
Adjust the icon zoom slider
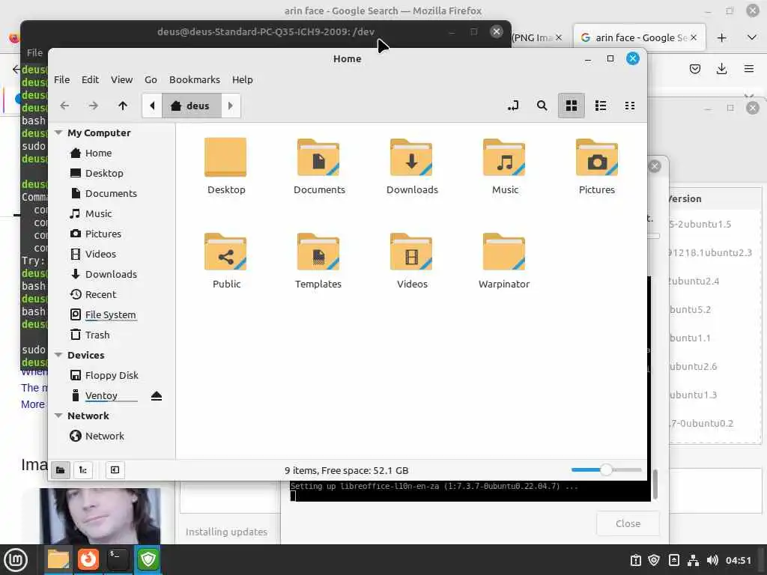tap(606, 470)
